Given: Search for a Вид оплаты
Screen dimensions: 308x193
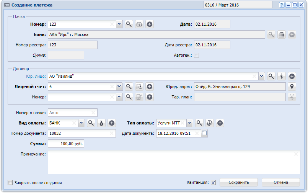Looking at the screenshot, I should point(91,123).
